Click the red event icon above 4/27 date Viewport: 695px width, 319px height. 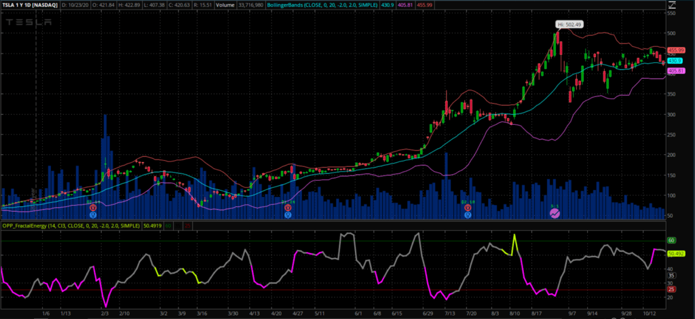click(288, 208)
